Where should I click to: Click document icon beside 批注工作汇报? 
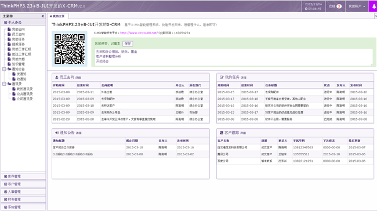[9, 54]
